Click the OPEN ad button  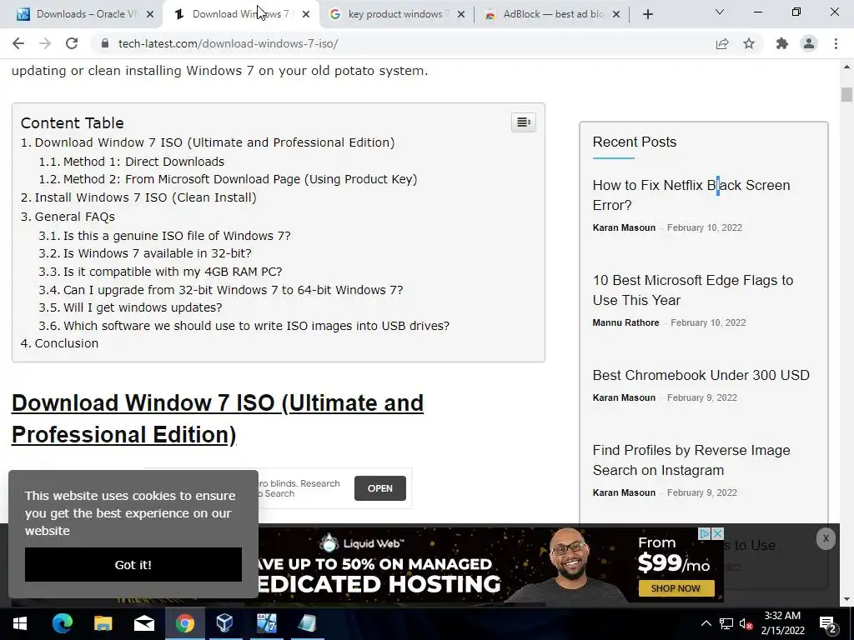[380, 488]
